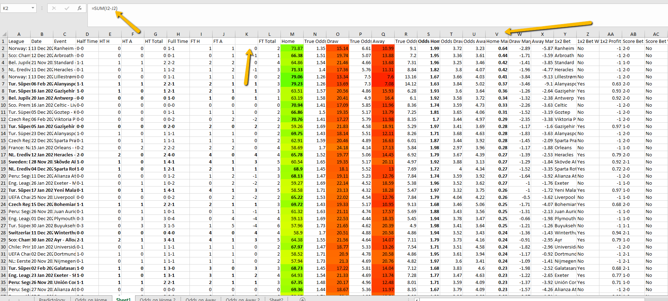Select column K header
Image resolution: width=668 pixels, height=301 pixels.
247,34
